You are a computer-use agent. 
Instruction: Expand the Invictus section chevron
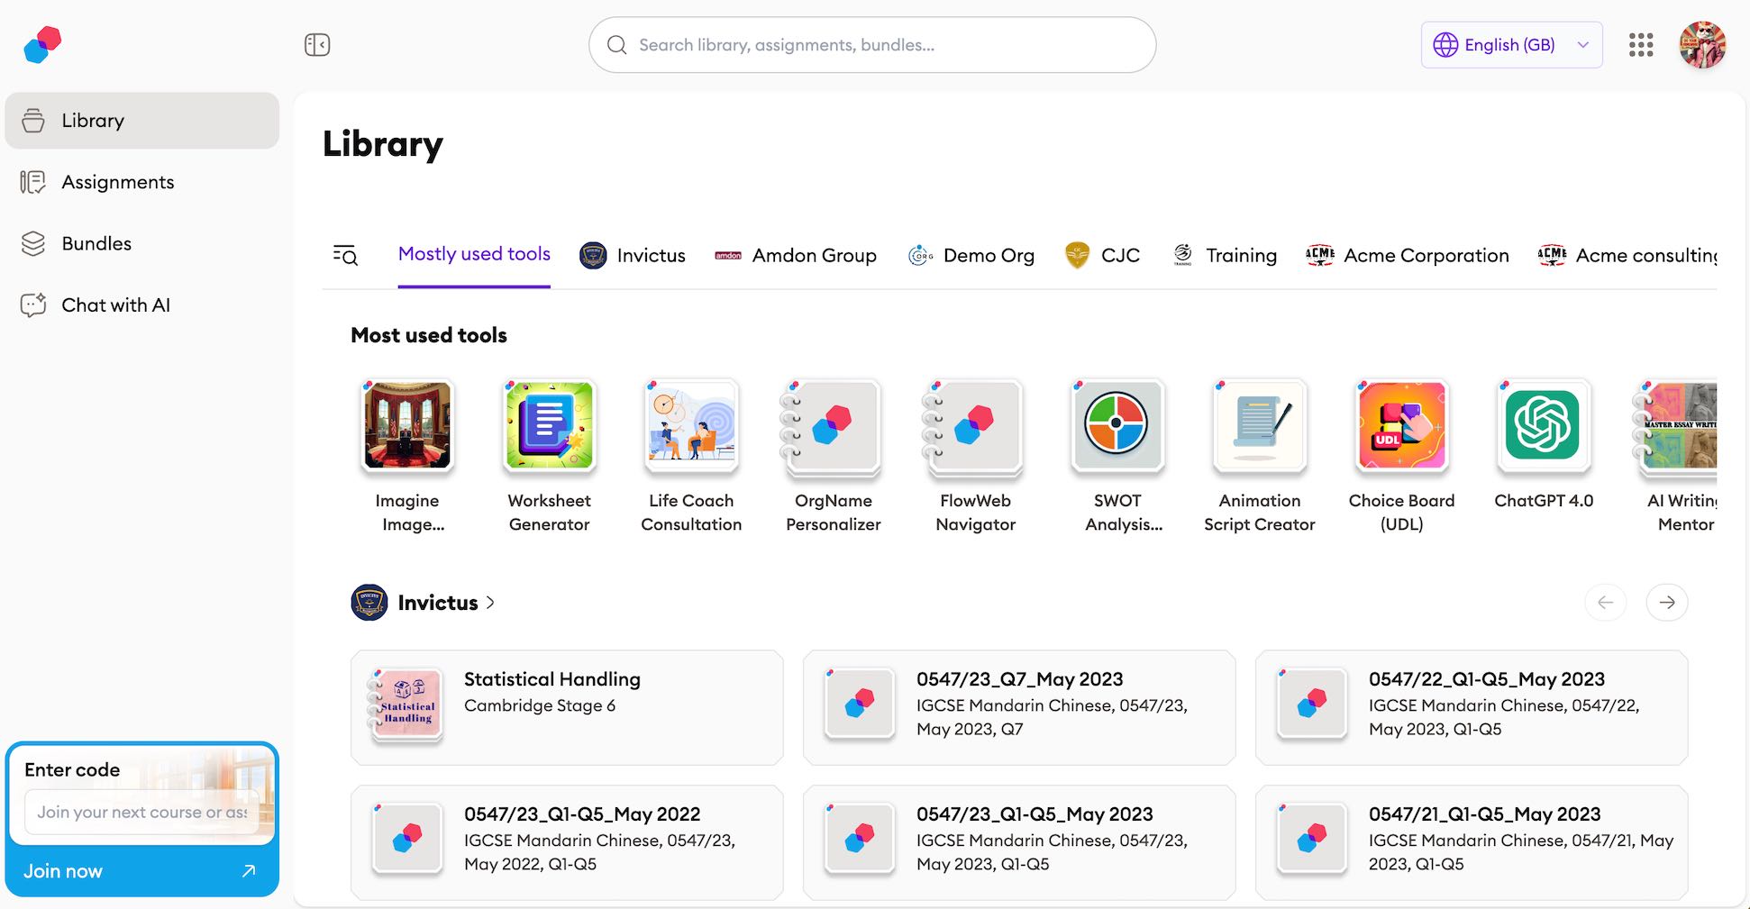coord(490,603)
